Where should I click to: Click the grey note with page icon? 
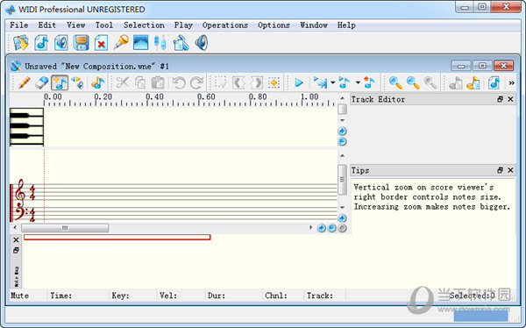pos(456,82)
